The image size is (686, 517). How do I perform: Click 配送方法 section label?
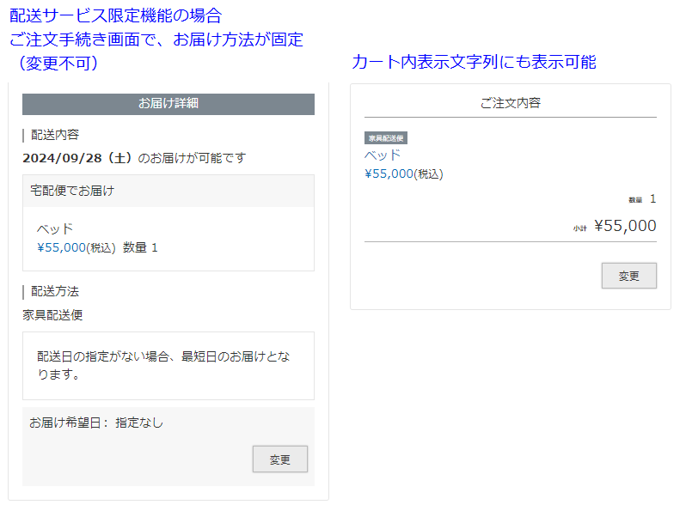[x=55, y=291]
